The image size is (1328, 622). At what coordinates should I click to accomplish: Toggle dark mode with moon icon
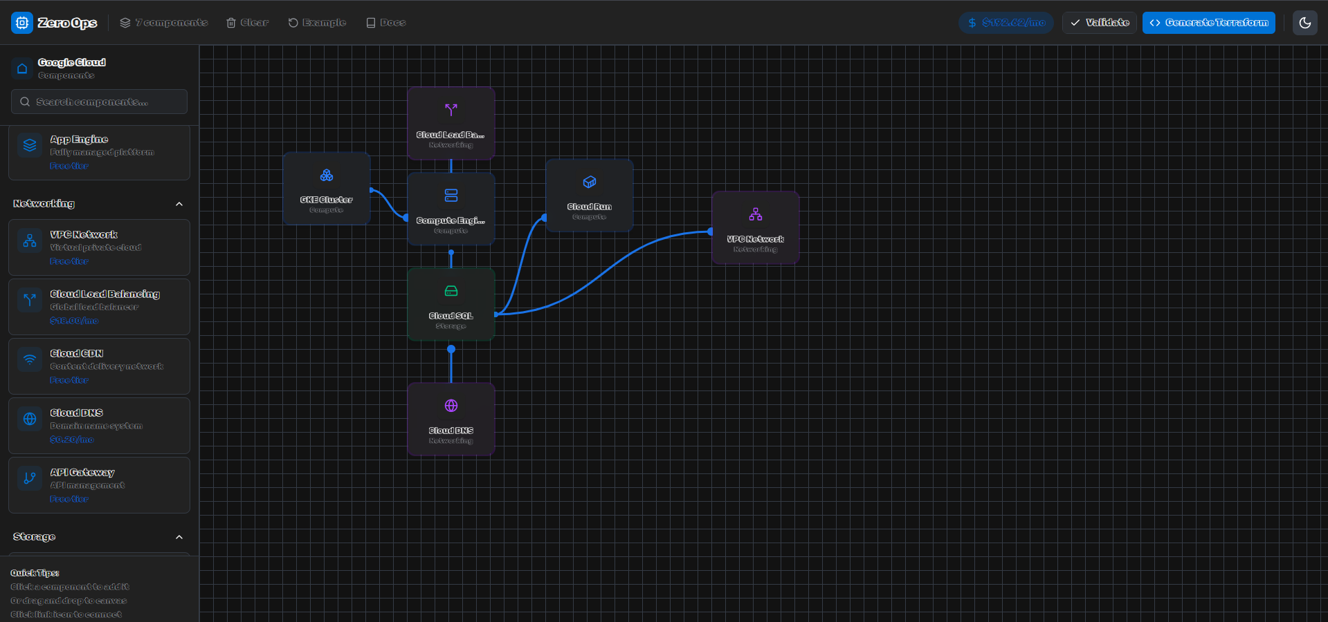[1304, 23]
